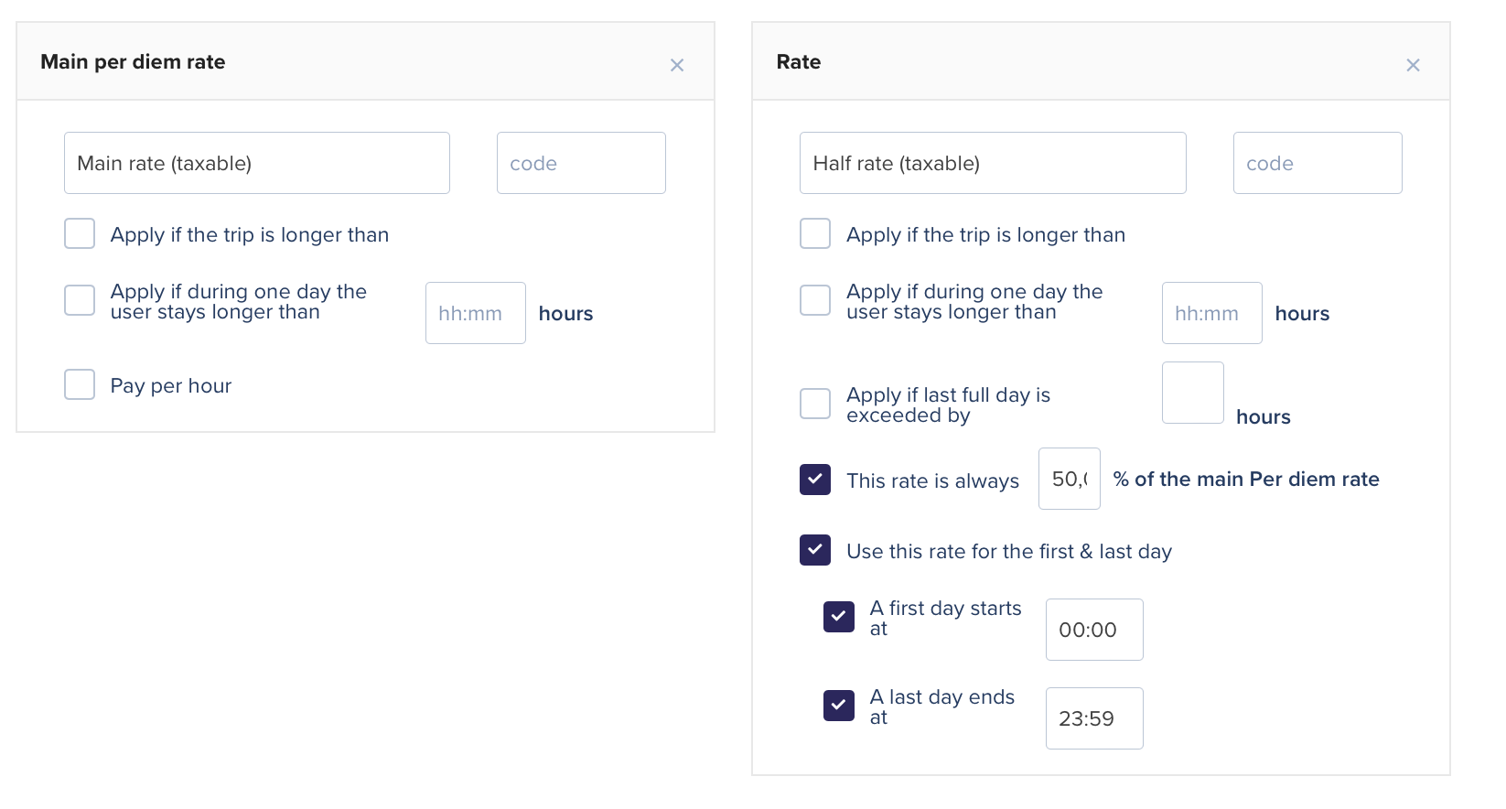
Task: Uncheck 'A first day starts at' checkbox
Action: coord(838,617)
